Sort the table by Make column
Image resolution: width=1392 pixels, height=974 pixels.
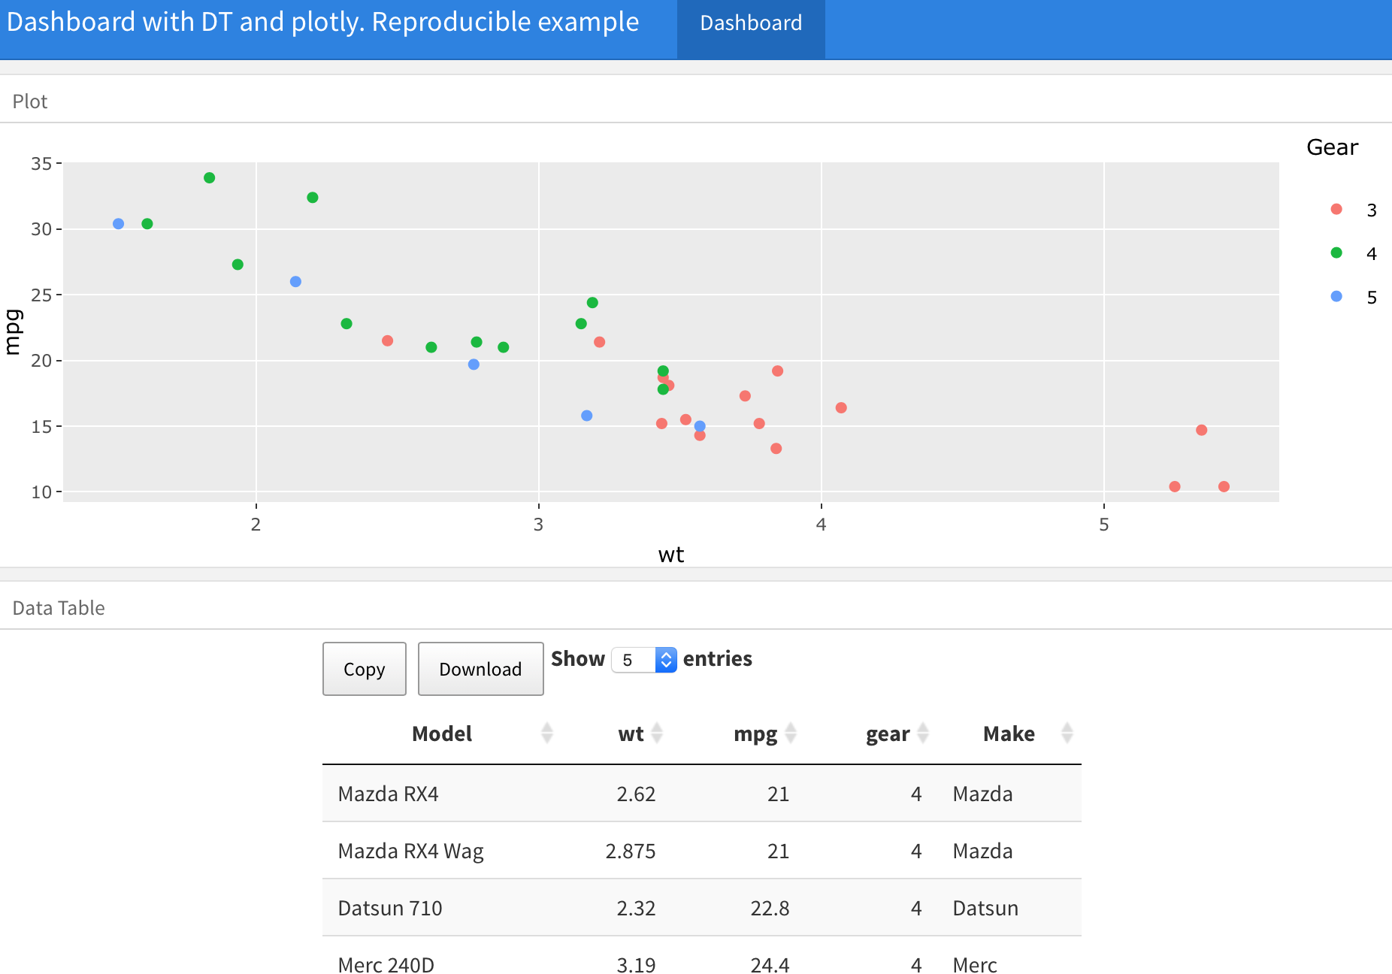pyautogui.click(x=1009, y=734)
